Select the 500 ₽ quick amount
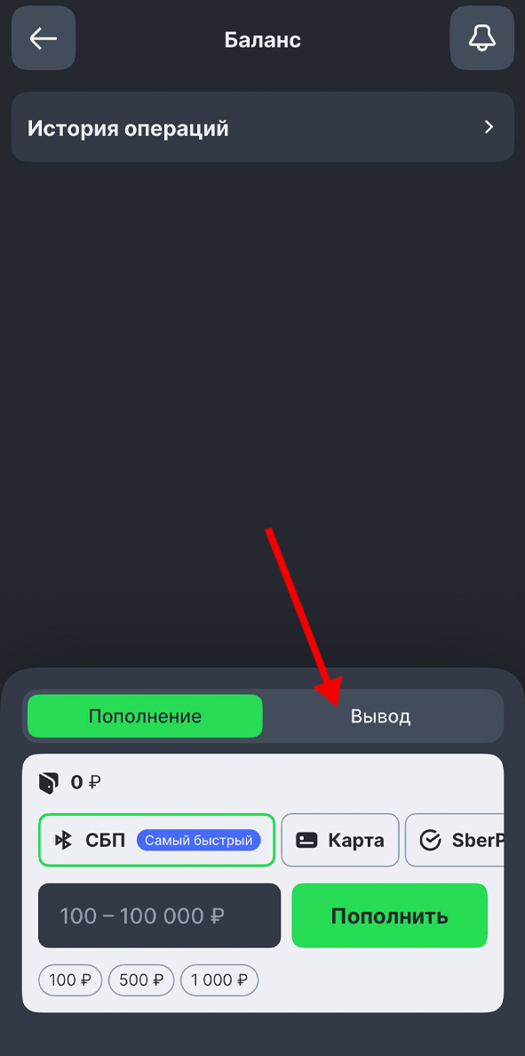Screen dimensions: 525x1056 (x=141, y=979)
